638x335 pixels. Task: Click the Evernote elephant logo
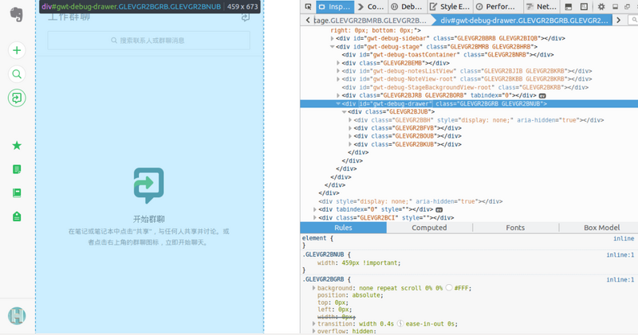17,14
